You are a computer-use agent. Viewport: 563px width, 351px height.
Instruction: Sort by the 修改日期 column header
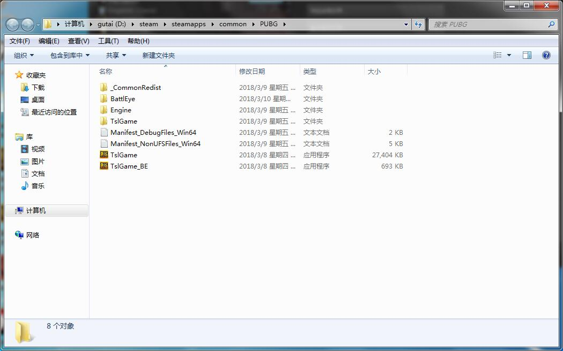tap(252, 72)
